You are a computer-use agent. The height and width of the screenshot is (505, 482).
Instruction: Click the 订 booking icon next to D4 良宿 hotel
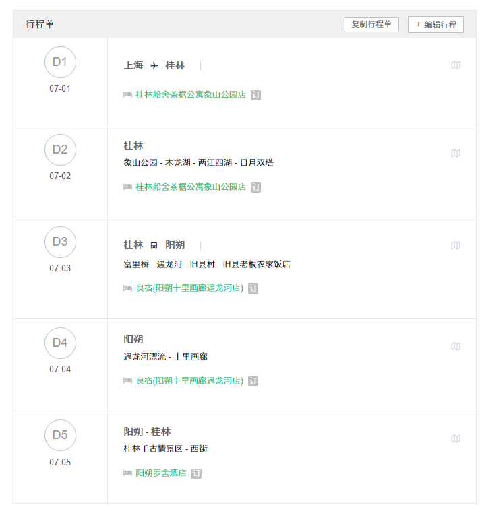(x=253, y=381)
